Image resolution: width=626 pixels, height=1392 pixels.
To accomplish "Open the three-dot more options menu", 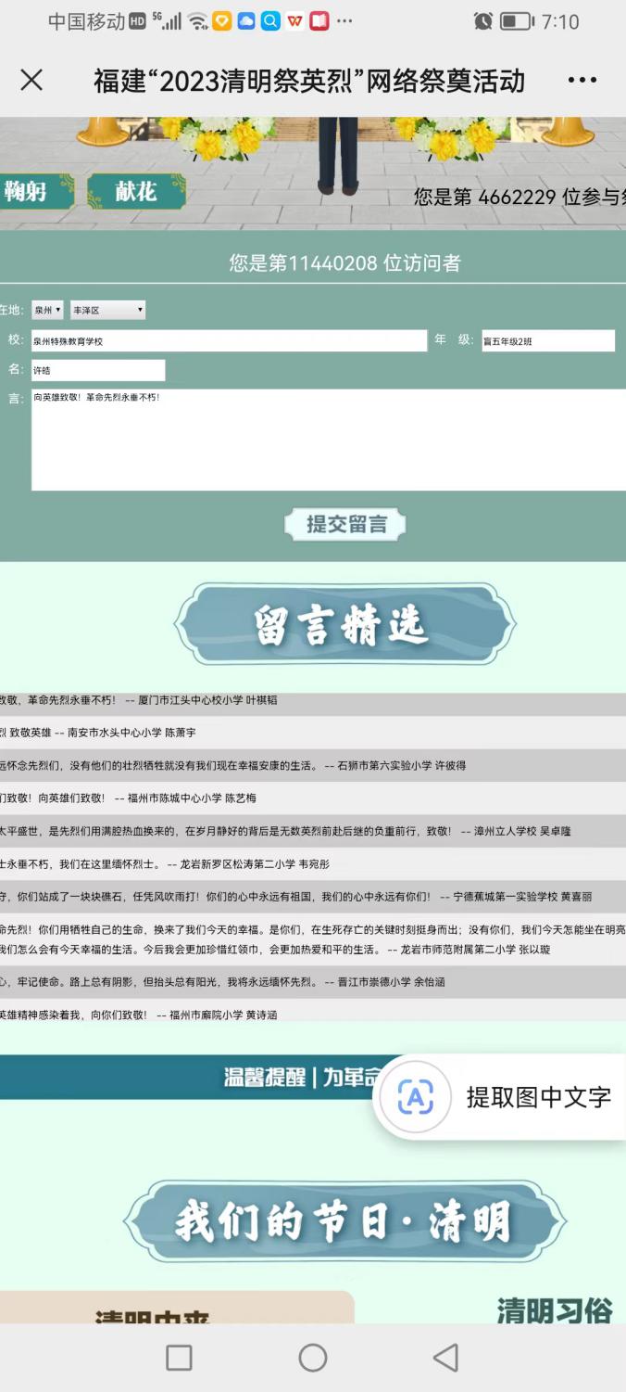I will click(582, 81).
